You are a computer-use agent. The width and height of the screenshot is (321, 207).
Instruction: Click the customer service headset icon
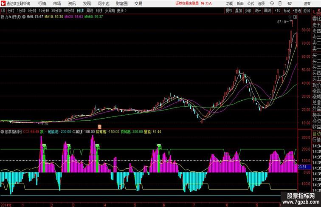click(272, 3)
